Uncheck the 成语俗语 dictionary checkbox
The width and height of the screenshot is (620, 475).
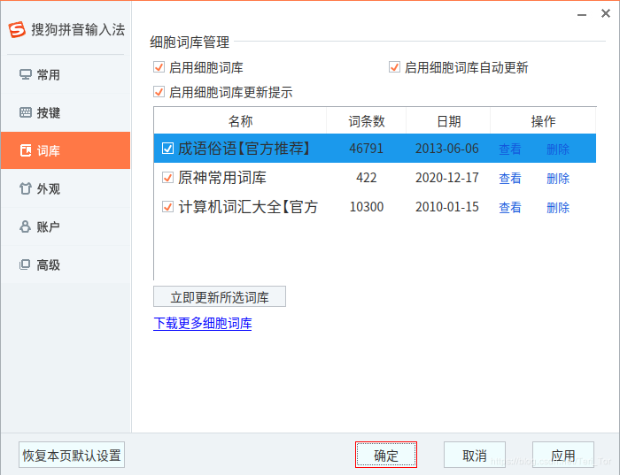pos(167,149)
